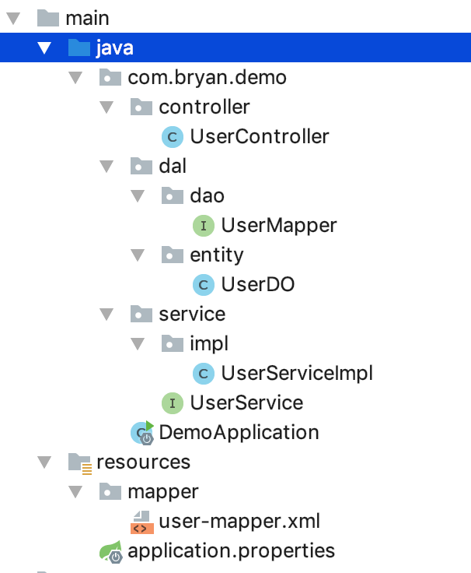Click the application.properties Spring leaf icon

click(111, 551)
